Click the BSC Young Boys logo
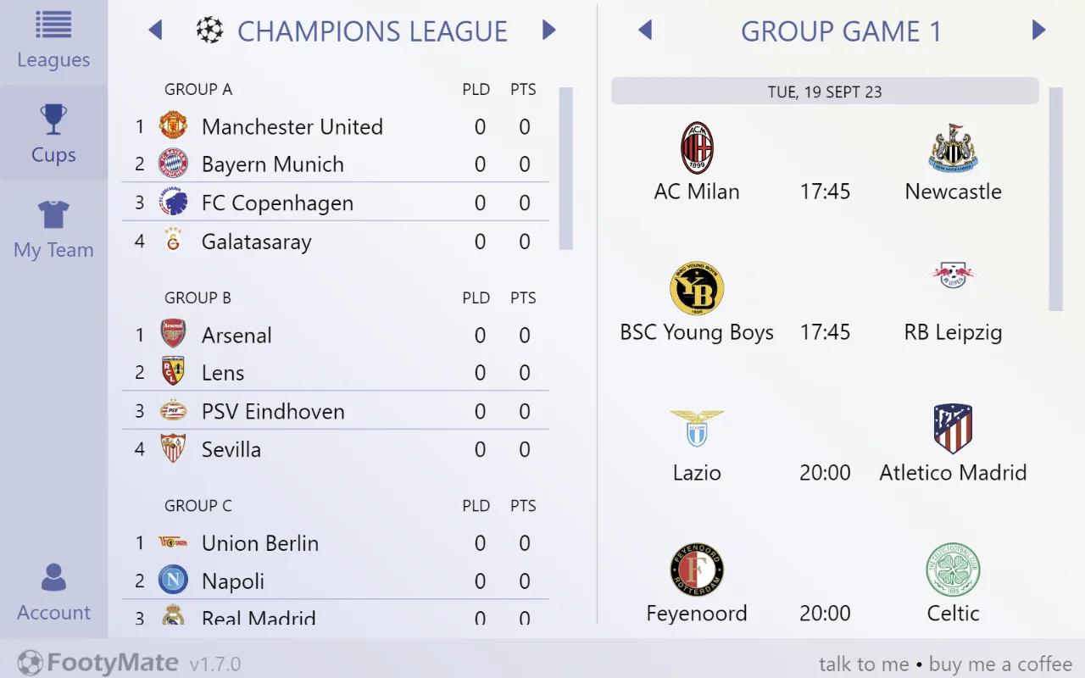Image resolution: width=1085 pixels, height=678 pixels. tap(697, 289)
